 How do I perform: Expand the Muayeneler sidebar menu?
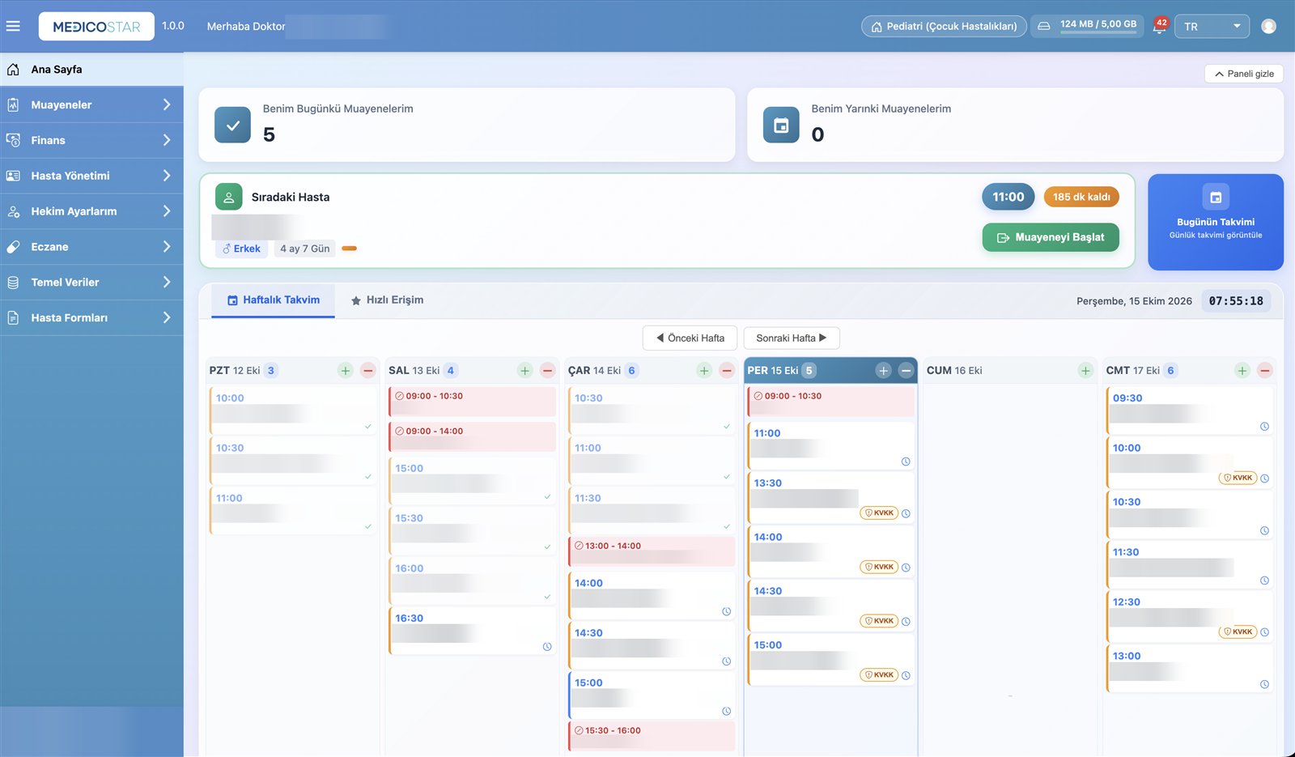pos(91,104)
